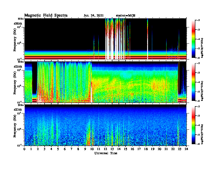Click hour tick label "18" on time axis
222x171 pixels.
146,149
